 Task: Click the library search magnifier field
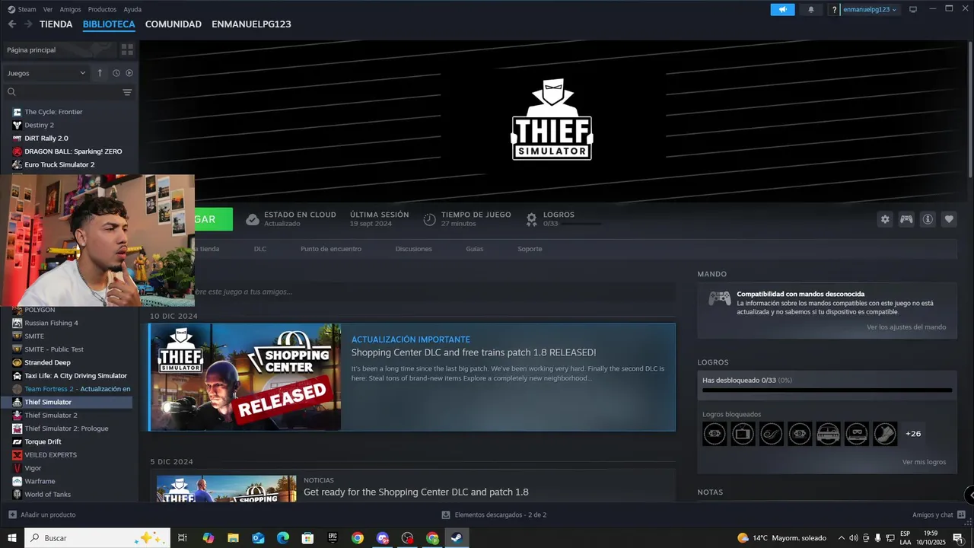(62, 92)
